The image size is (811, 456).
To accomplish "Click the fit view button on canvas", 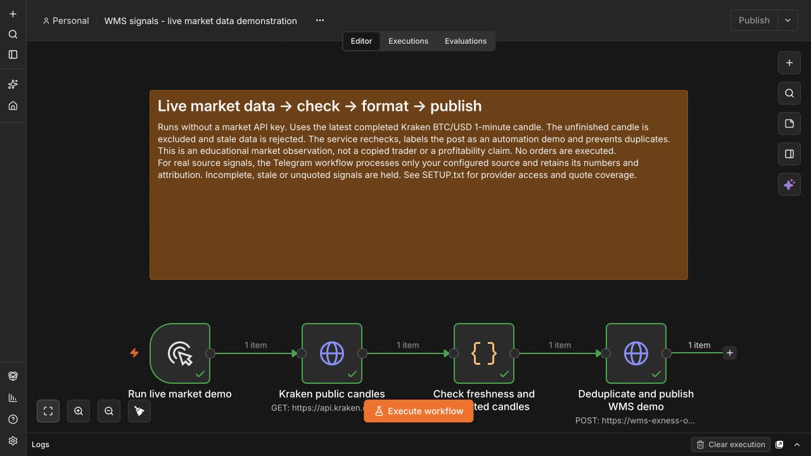I will click(48, 411).
